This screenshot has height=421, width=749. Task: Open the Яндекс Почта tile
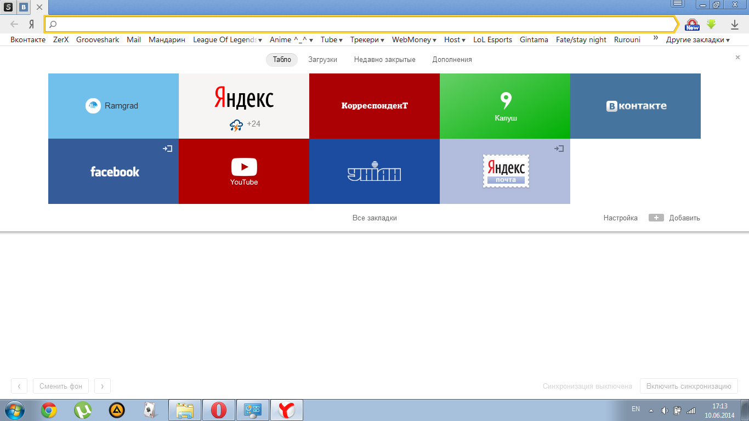pyautogui.click(x=505, y=171)
